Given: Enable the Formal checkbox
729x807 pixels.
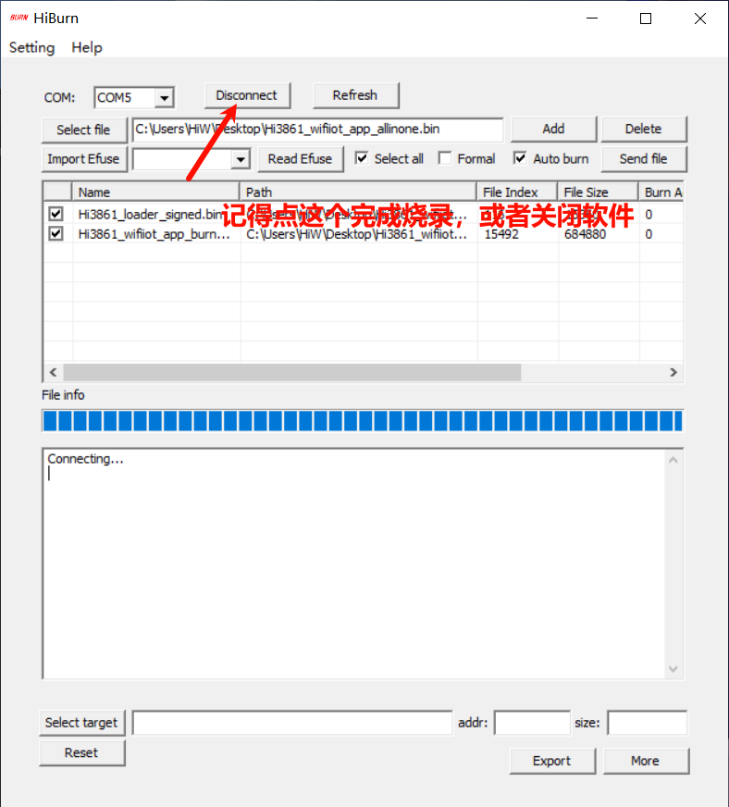Looking at the screenshot, I should (445, 158).
